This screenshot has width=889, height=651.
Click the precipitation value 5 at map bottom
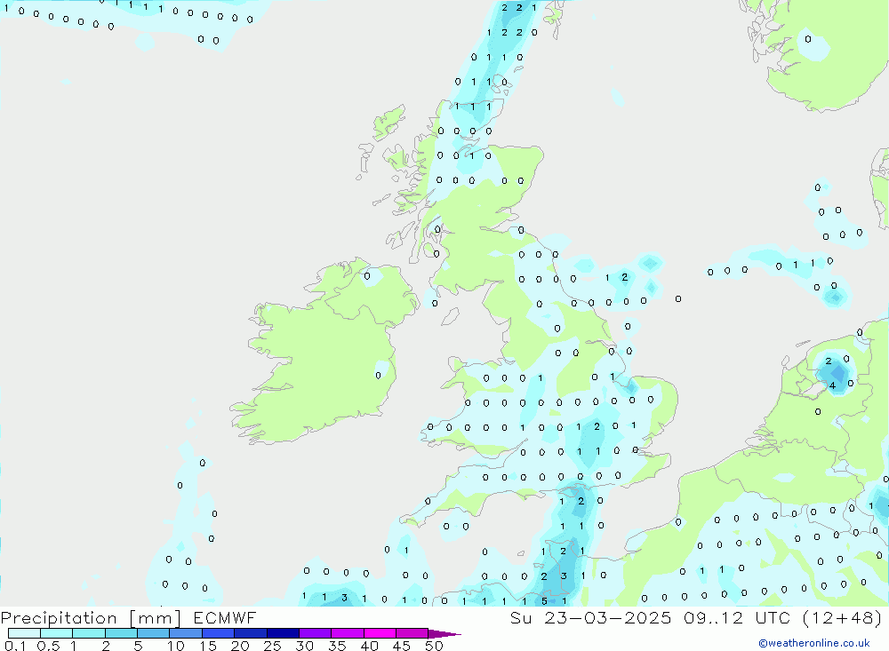(544, 601)
